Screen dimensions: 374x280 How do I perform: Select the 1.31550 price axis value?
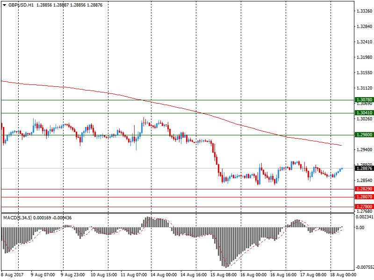point(365,73)
